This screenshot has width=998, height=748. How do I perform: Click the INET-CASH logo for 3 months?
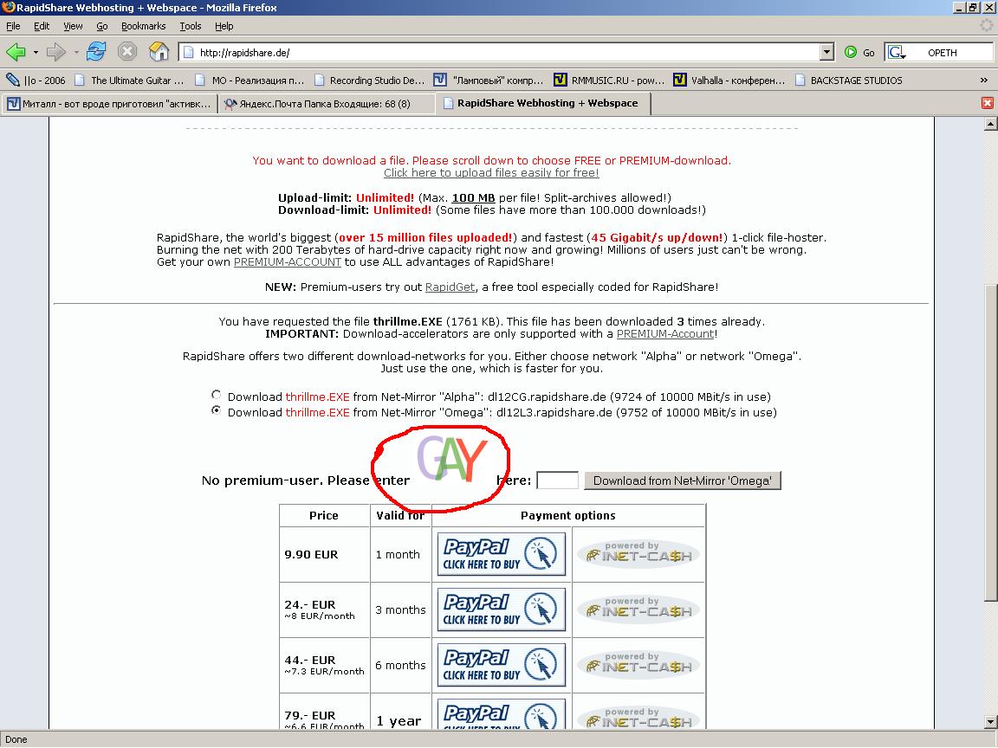tap(638, 609)
